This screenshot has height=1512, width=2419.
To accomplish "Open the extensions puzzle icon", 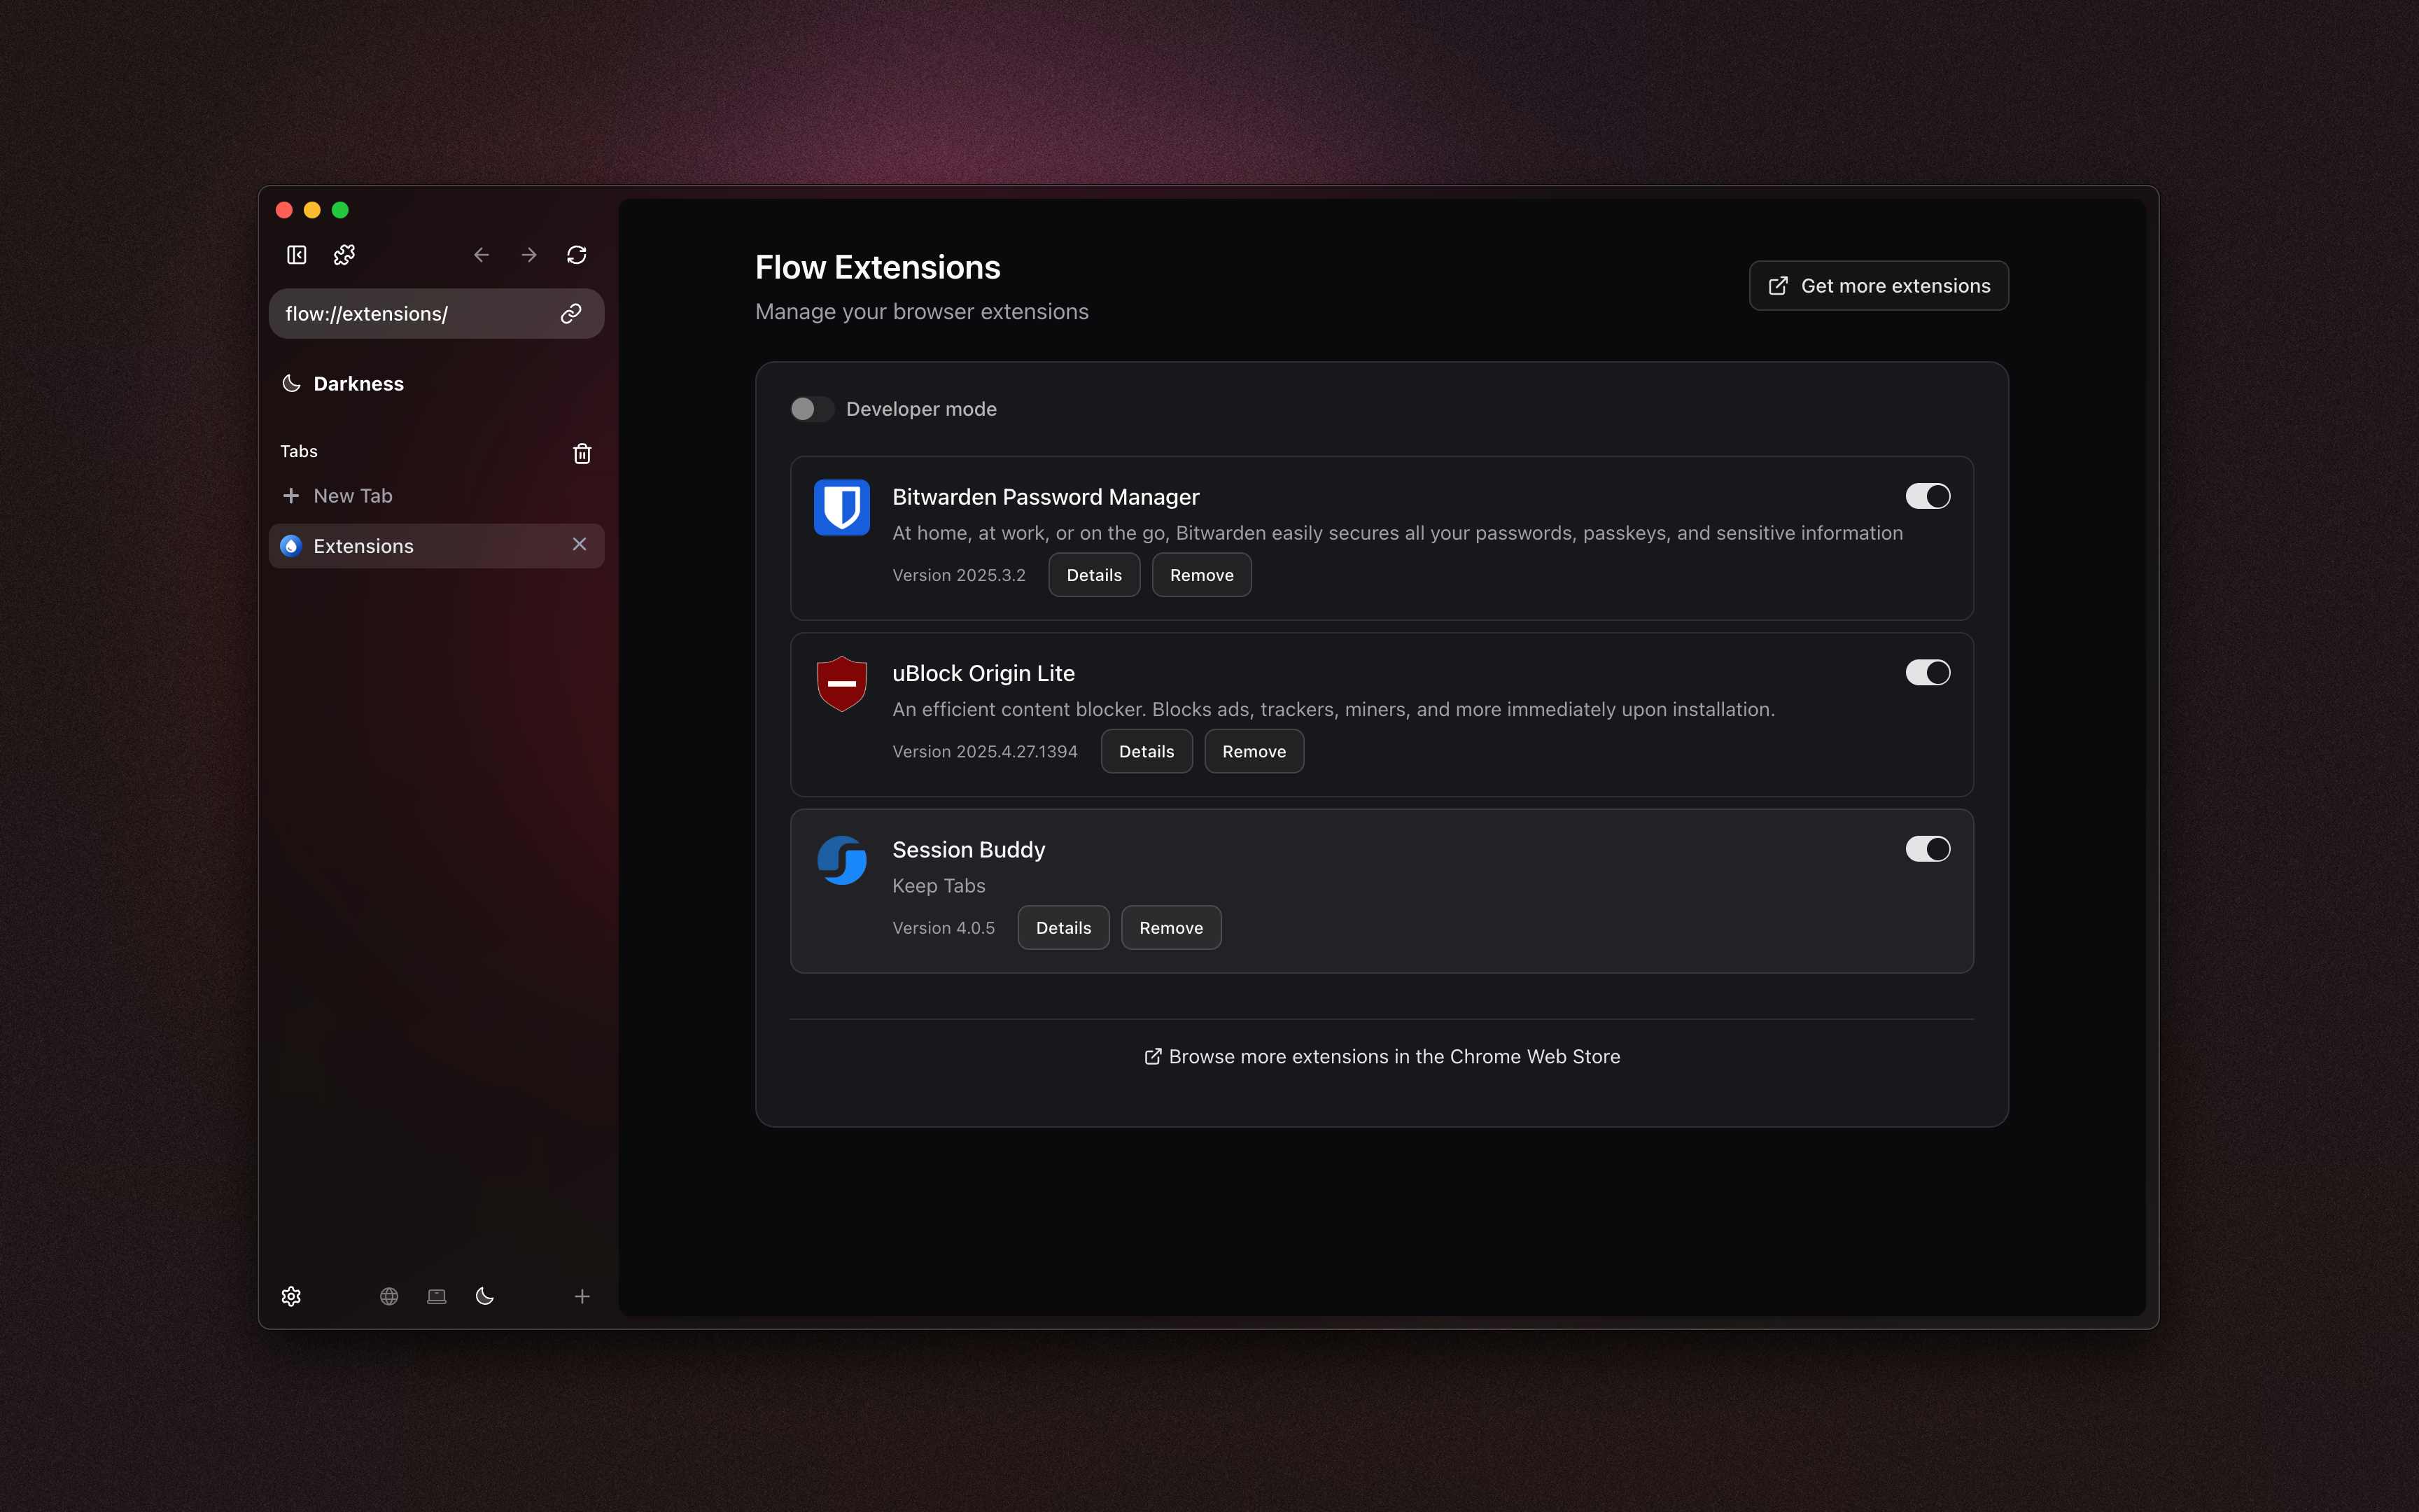I will click(344, 255).
